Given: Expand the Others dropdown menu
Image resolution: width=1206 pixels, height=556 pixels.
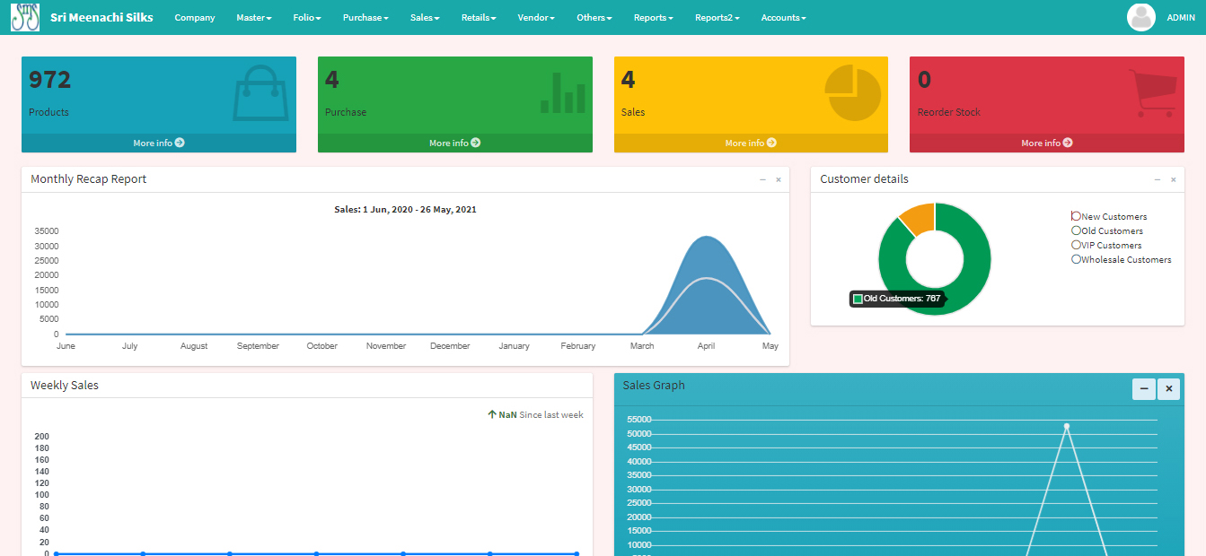Looking at the screenshot, I should tap(594, 18).
